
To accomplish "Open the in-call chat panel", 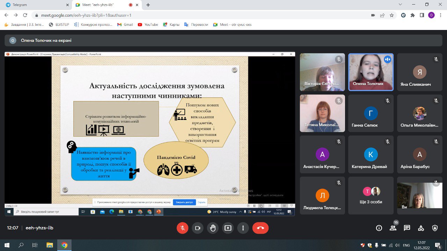I will point(407,228).
